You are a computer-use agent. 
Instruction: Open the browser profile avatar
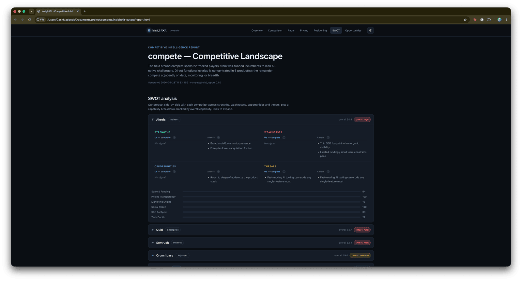[499, 20]
